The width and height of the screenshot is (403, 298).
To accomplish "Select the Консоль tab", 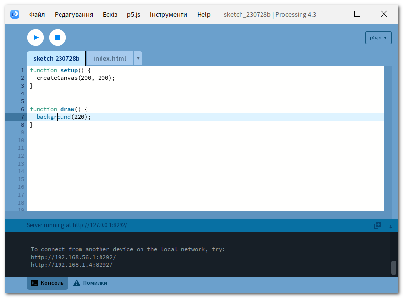I will point(51,283).
